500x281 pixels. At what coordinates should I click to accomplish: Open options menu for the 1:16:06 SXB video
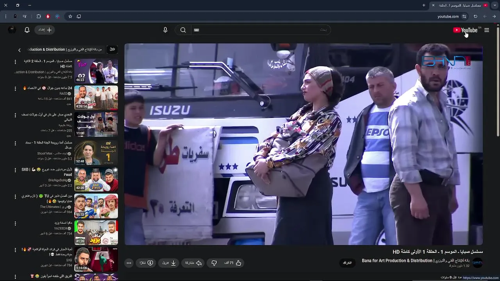click(x=15, y=251)
